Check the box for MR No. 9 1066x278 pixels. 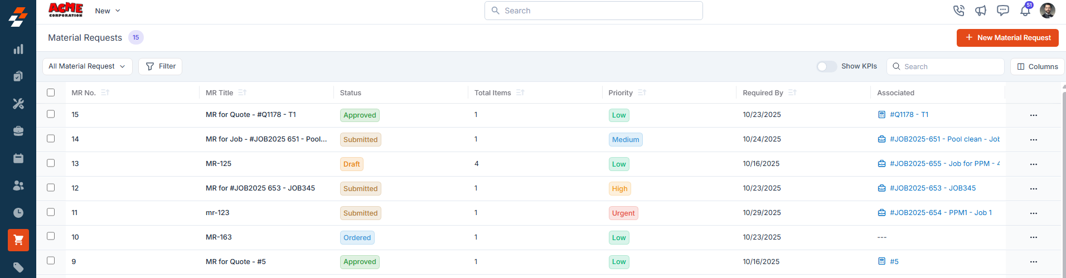(51, 260)
